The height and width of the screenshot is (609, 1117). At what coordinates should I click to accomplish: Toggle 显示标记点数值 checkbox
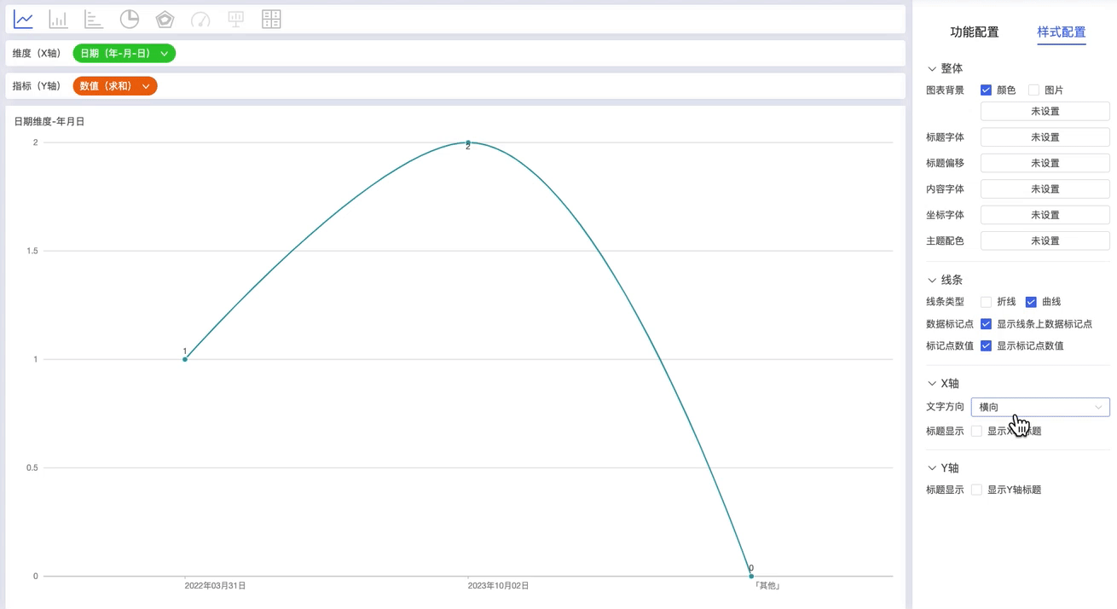click(x=986, y=345)
